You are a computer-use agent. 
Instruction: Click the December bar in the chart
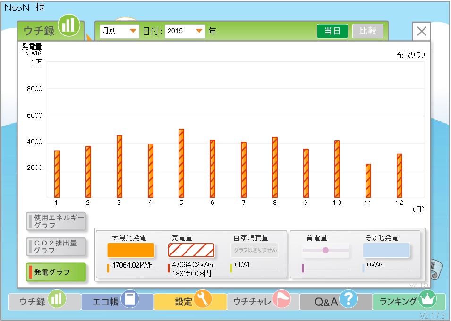coord(399,176)
